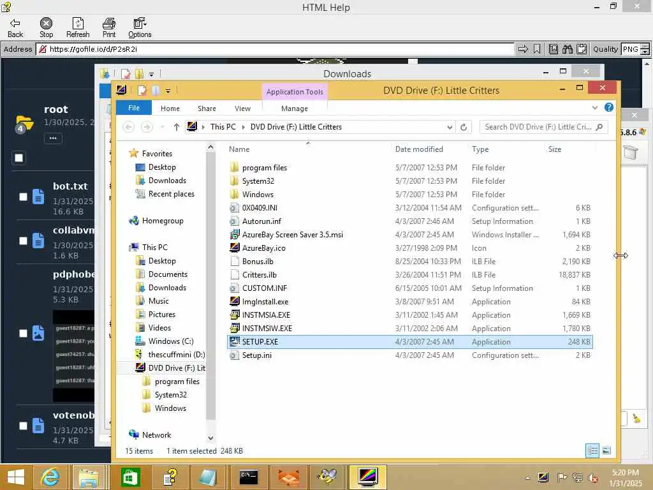Switch to Details view icon in status bar
Screen dimensions: 653x490
click(592, 450)
